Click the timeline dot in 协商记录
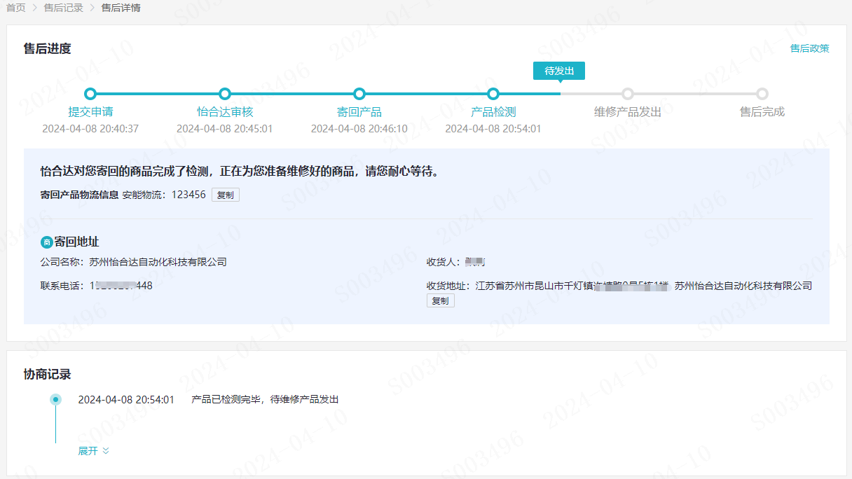The width and height of the screenshot is (852, 479). coord(55,400)
